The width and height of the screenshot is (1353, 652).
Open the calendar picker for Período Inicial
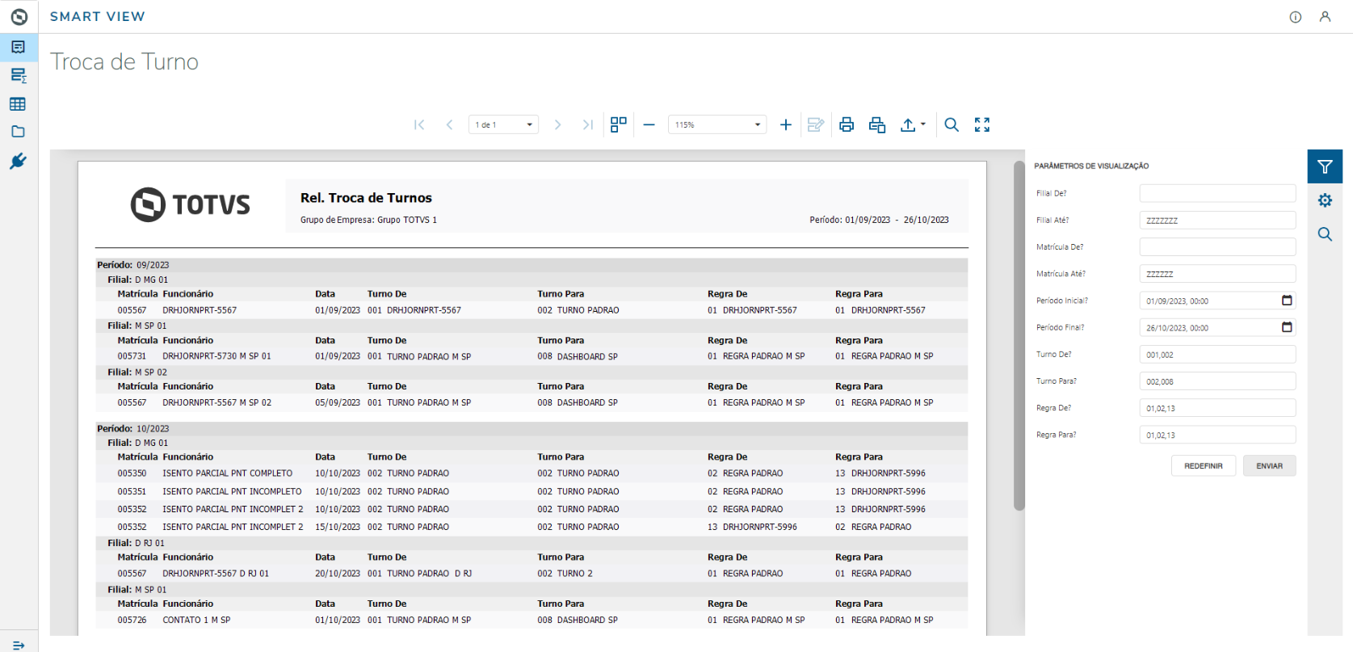pyautogui.click(x=1287, y=301)
